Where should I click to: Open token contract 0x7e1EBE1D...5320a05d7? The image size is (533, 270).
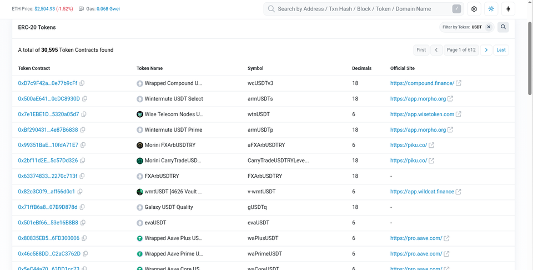[49, 114]
